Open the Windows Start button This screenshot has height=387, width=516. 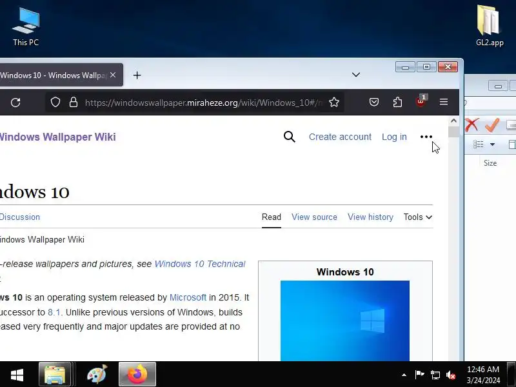(17, 375)
